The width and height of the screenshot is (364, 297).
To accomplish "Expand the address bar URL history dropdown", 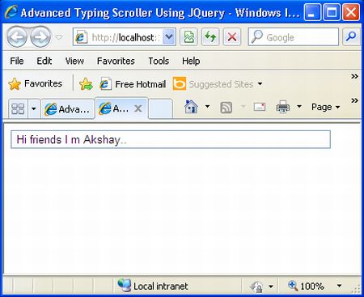I will [x=169, y=36].
